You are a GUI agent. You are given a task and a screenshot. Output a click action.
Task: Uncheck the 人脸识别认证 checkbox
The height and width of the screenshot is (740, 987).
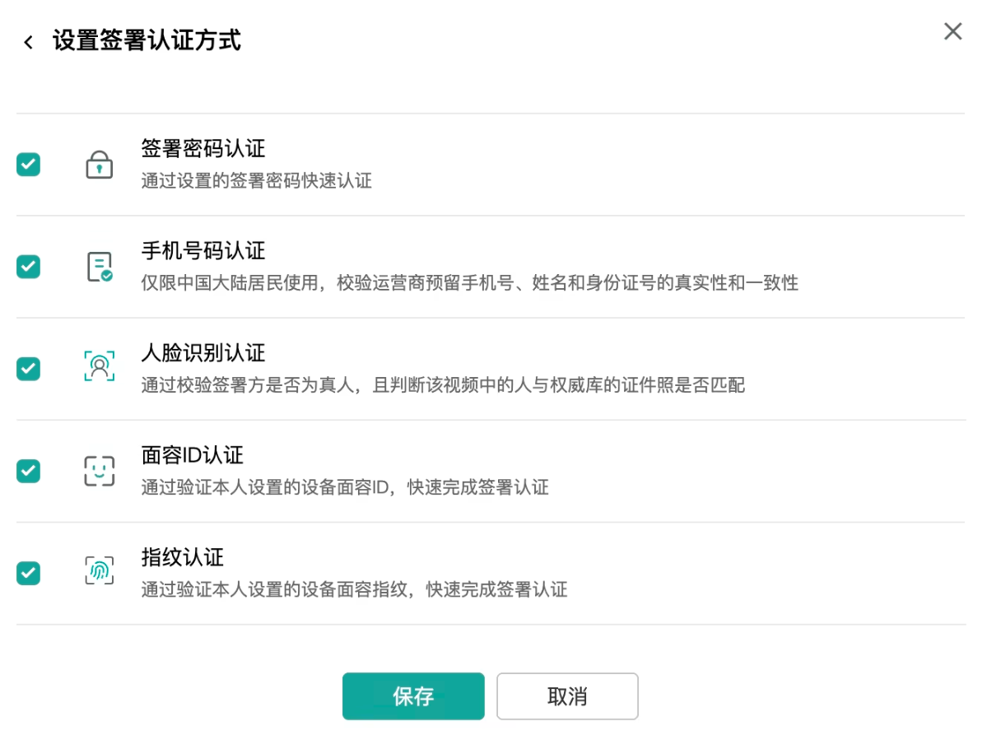(28, 369)
